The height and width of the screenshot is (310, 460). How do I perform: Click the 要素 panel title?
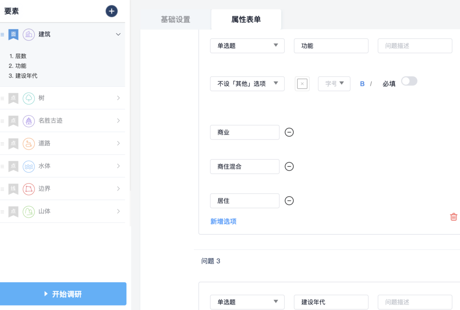(x=11, y=11)
